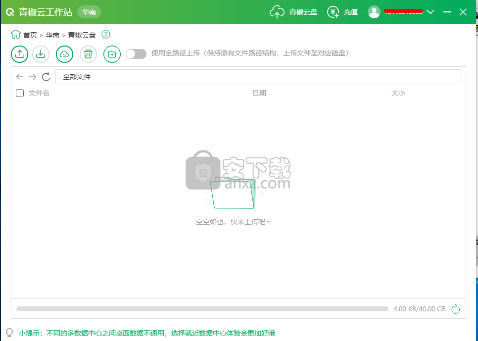Image resolution: width=478 pixels, height=341 pixels.
Task: Click the 4.00 KB/40.00 GB storage text
Action: coord(420,309)
